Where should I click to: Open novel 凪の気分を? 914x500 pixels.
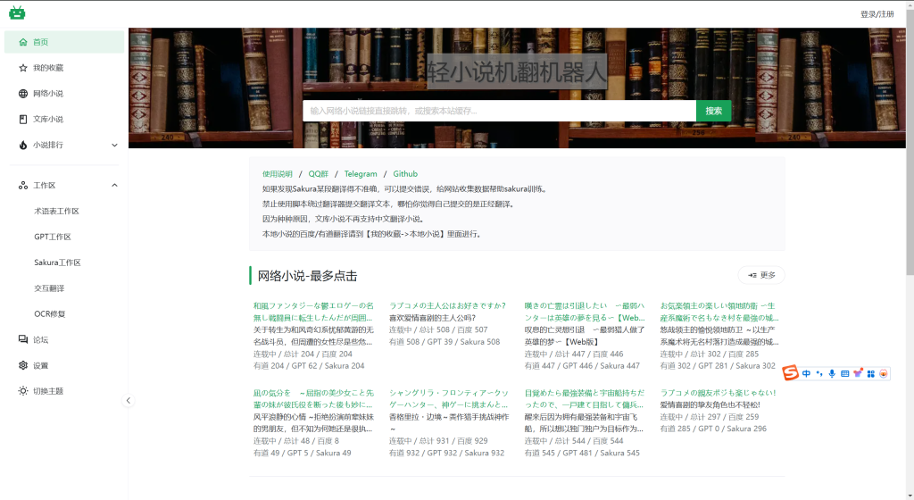point(313,398)
